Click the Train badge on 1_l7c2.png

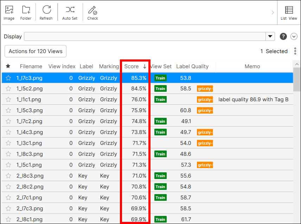click(160, 121)
